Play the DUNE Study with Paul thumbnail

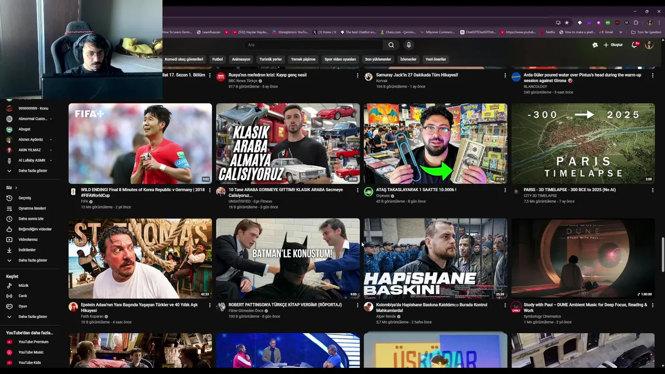pos(583,259)
